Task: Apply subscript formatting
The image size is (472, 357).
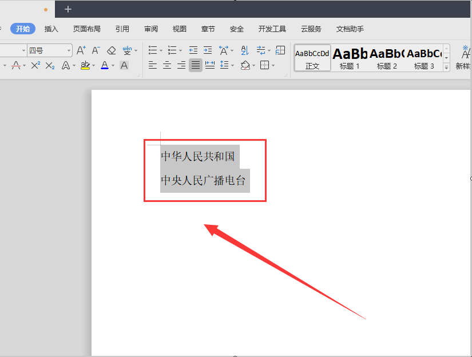Action: coord(50,65)
